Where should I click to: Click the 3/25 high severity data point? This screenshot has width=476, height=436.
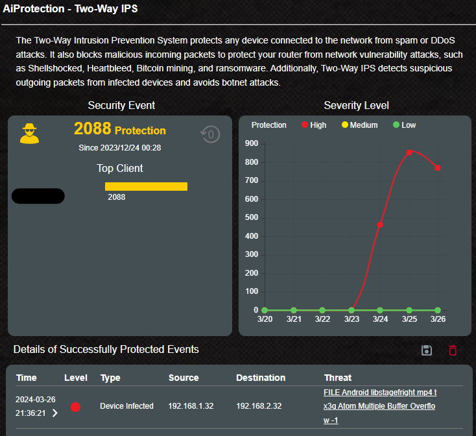409,152
